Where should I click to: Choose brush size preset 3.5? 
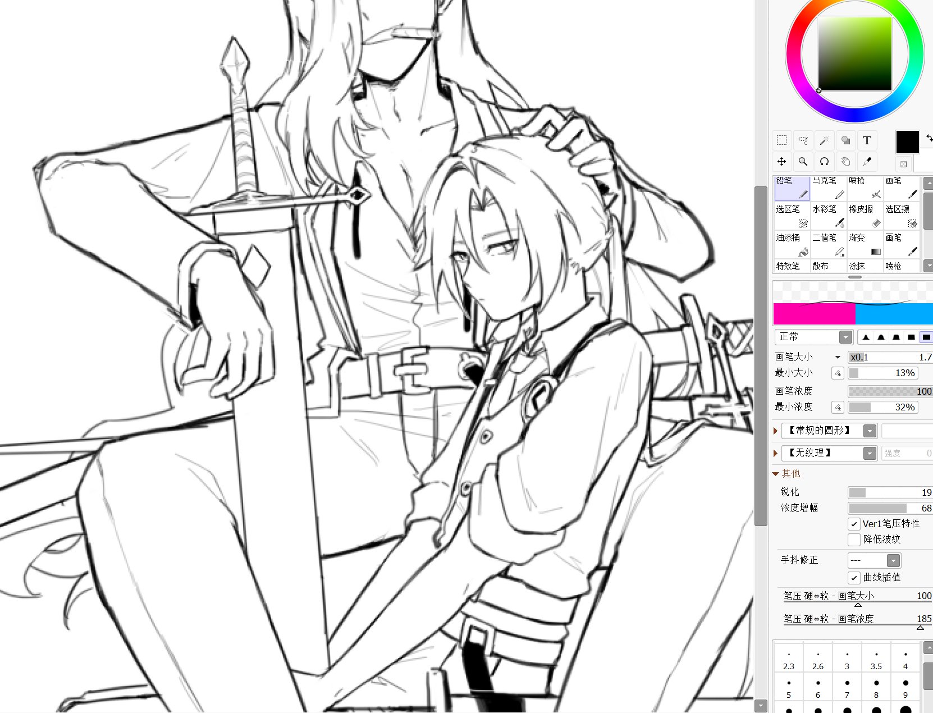(x=876, y=659)
